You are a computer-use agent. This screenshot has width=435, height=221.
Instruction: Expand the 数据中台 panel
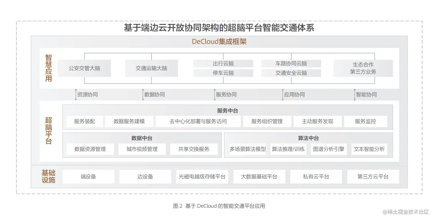point(142,138)
